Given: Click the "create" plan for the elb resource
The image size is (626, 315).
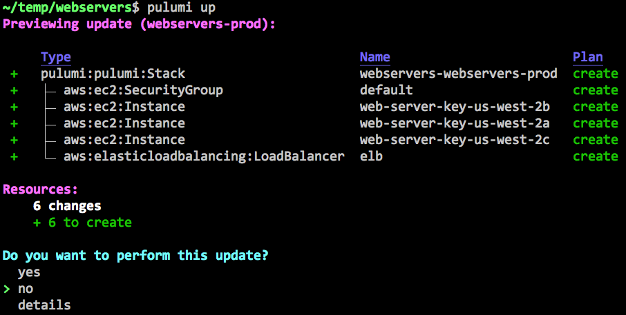Looking at the screenshot, I should (596, 156).
